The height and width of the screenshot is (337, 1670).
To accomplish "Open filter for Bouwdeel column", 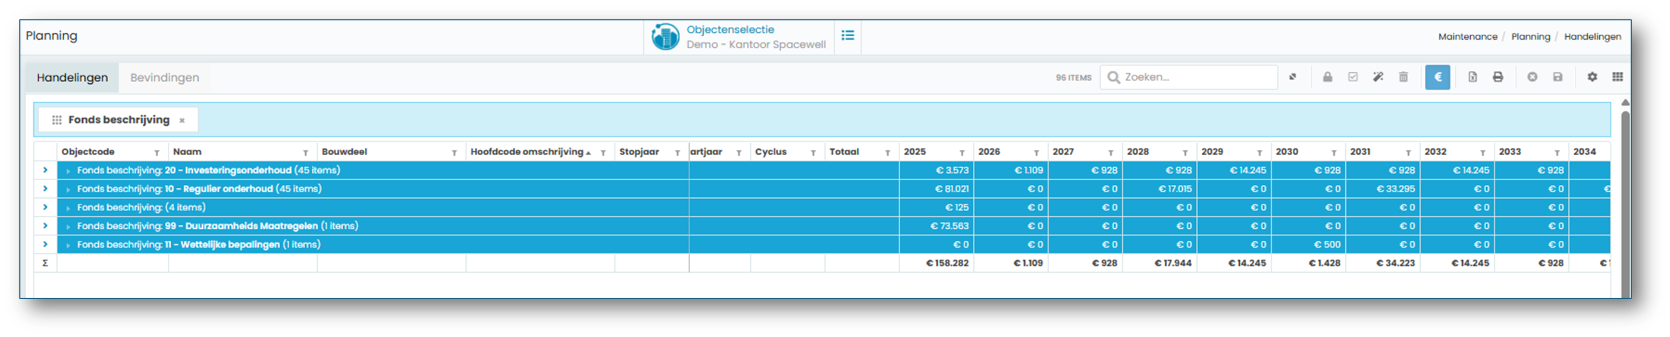I will (455, 153).
